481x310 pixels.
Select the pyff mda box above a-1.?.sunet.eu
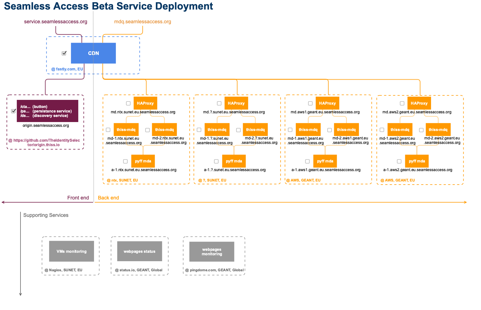[234, 161]
